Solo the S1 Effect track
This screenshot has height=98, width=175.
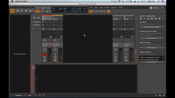(x=115, y=57)
